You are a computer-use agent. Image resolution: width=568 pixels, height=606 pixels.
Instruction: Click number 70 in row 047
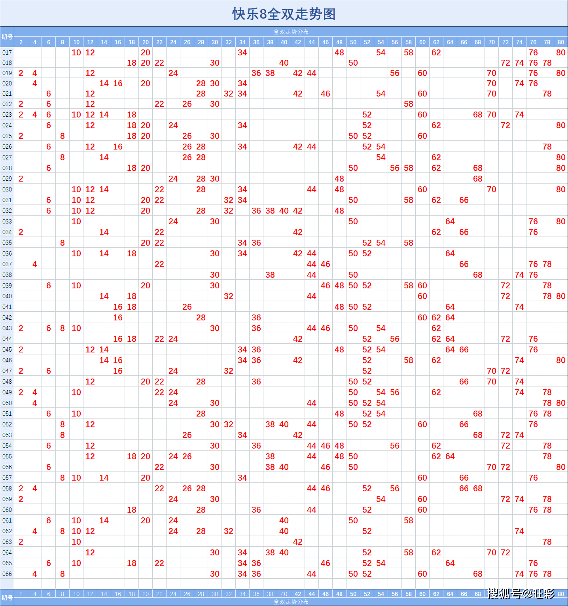pyautogui.click(x=492, y=371)
